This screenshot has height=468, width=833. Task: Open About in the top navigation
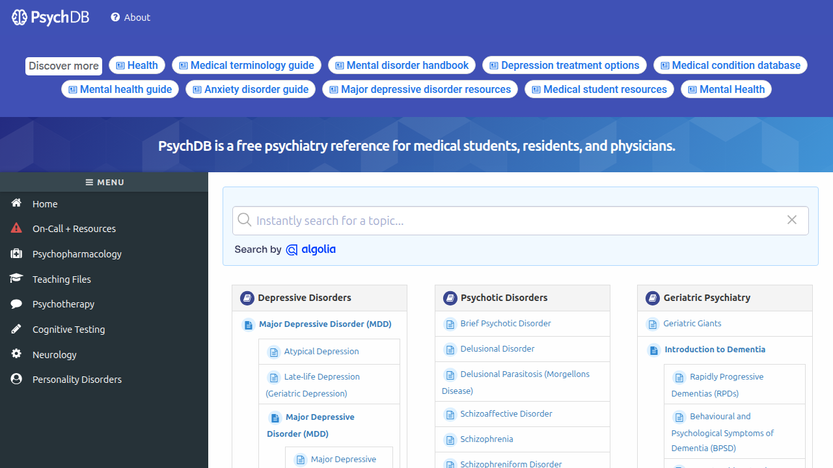130,18
